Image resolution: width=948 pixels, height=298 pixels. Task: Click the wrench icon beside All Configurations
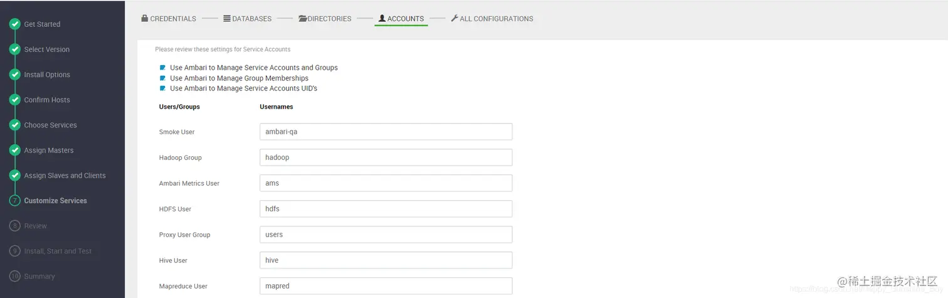tap(455, 18)
